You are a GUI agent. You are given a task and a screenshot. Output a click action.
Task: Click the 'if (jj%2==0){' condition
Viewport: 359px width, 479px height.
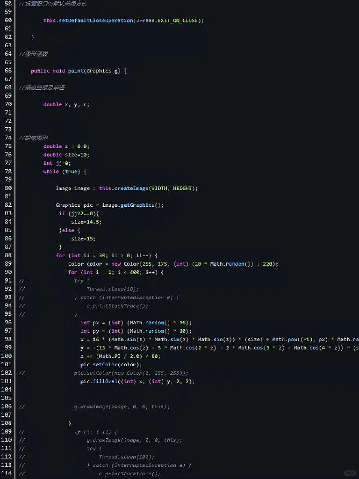(79, 213)
